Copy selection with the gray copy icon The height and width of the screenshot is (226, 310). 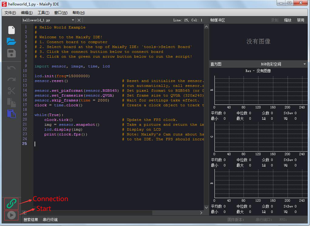12,102
